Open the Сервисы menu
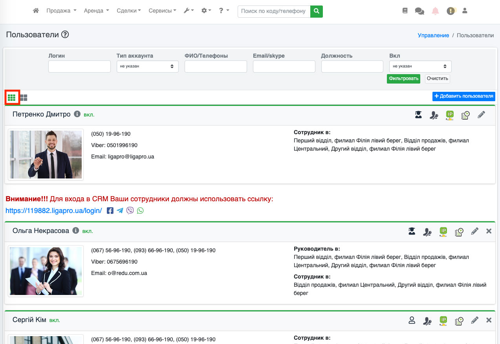500x344 pixels. pos(162,11)
